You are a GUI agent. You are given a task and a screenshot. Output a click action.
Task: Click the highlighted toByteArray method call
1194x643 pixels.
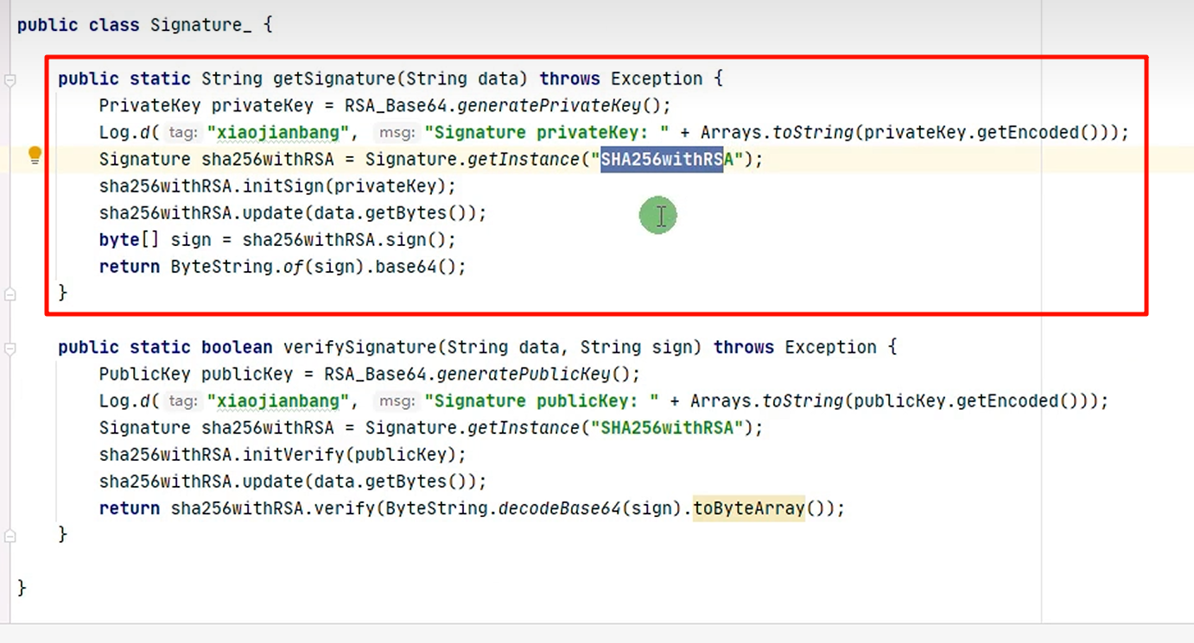tap(748, 508)
